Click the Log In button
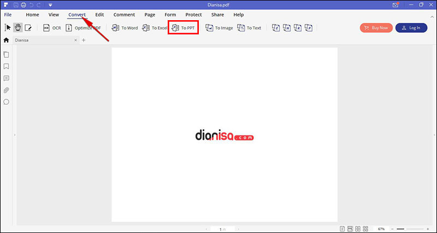 click(x=411, y=28)
